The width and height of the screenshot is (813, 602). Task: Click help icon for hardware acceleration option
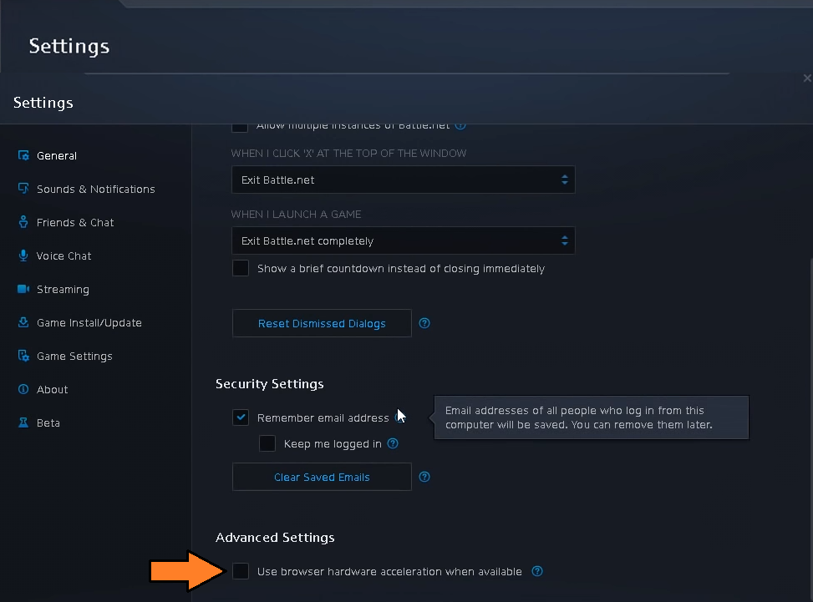537,571
